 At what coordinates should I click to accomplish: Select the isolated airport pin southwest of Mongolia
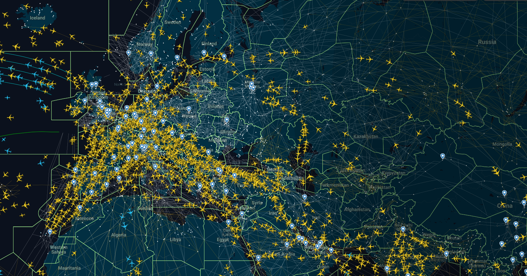(442, 156)
